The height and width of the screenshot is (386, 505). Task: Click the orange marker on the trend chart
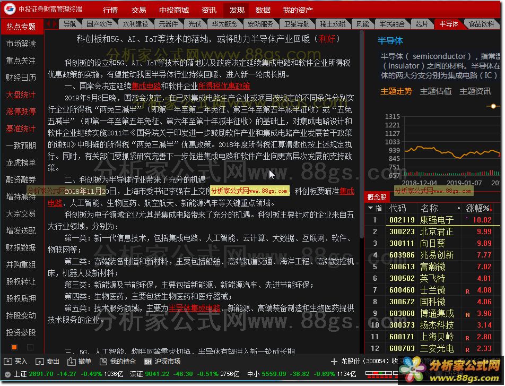click(x=493, y=106)
